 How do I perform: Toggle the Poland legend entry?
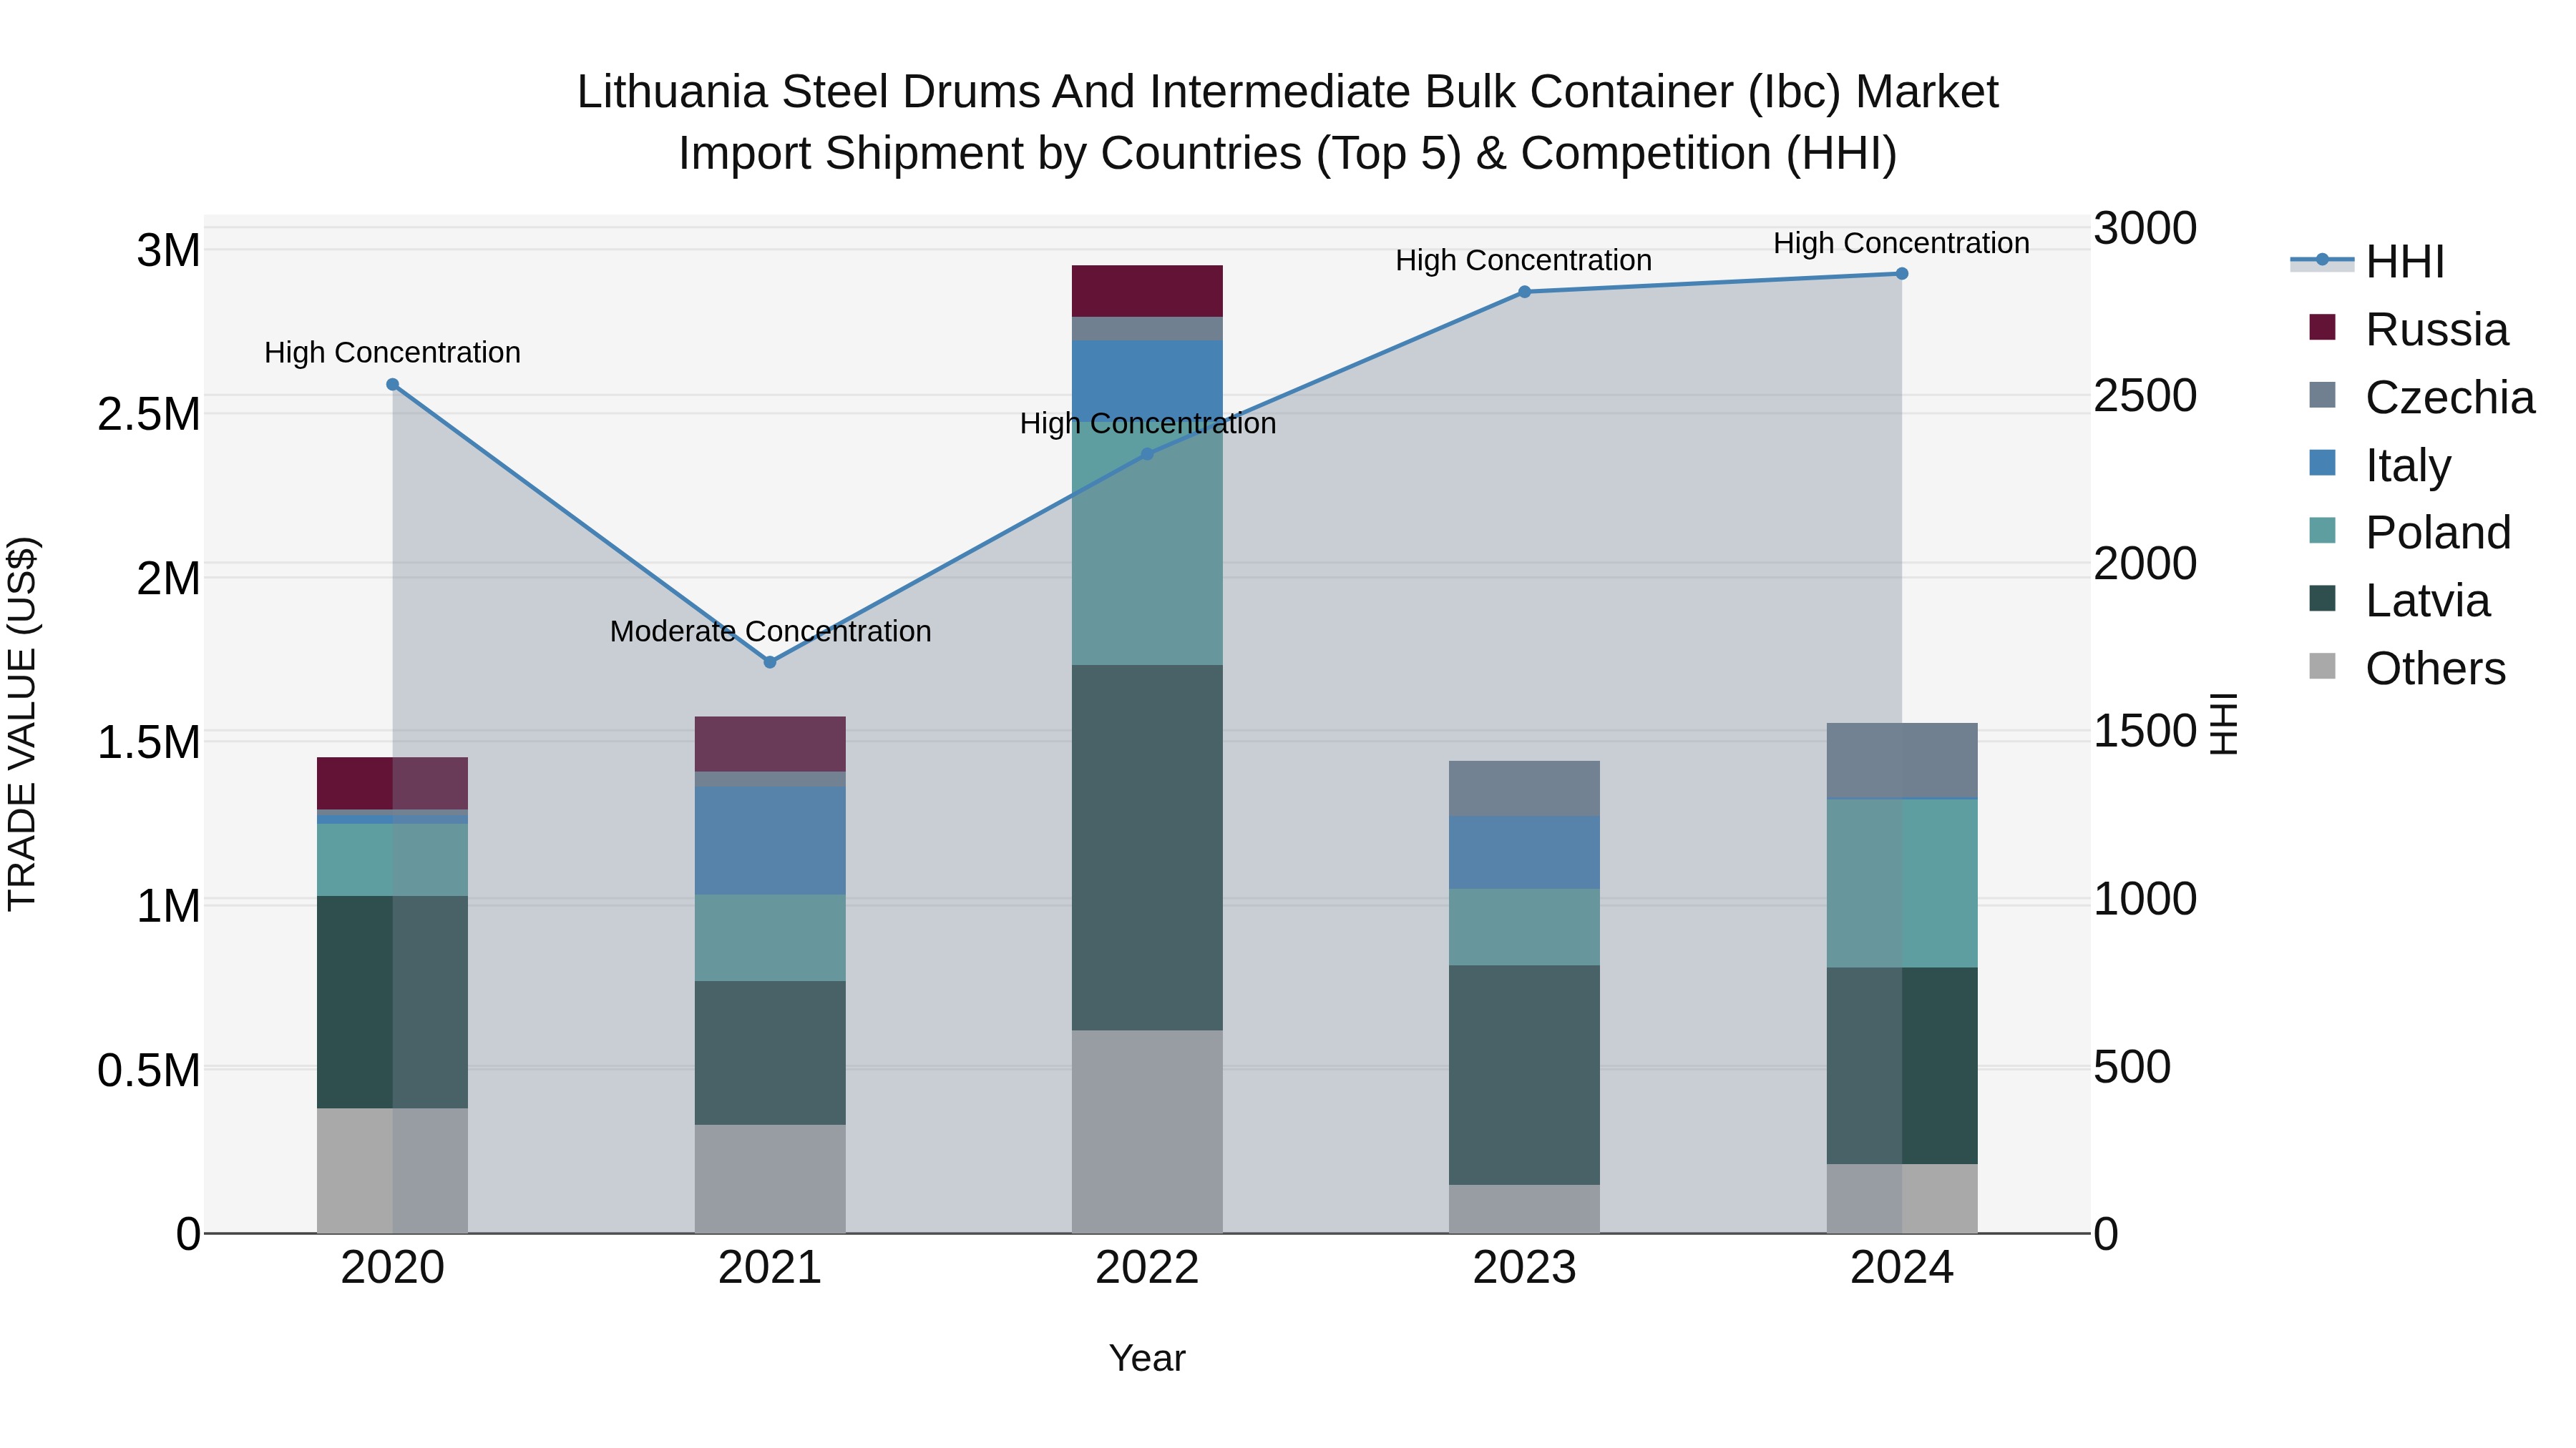point(2409,533)
